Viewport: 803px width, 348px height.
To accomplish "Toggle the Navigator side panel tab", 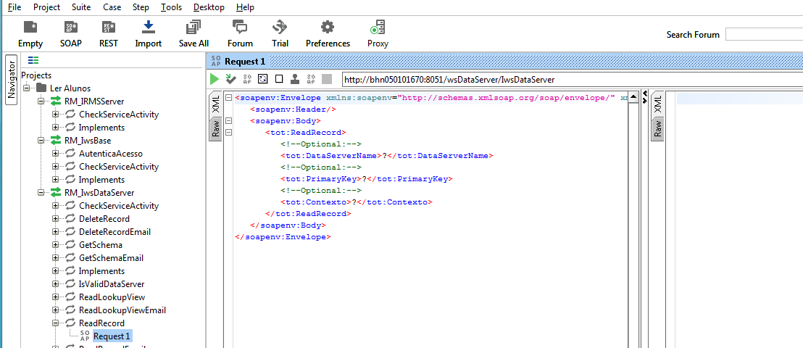I will tap(12, 79).
